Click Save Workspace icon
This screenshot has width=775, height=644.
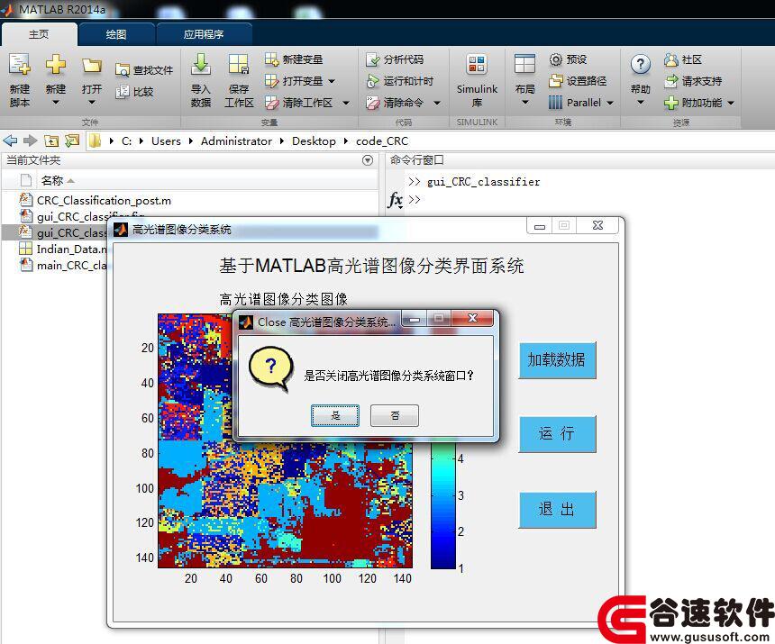pyautogui.click(x=239, y=65)
